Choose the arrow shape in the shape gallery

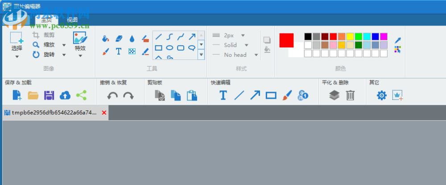pyautogui.click(x=192, y=37)
